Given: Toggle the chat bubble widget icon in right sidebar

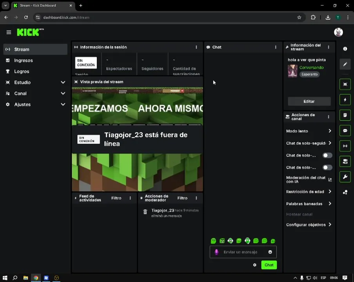Looking at the screenshot, I should coord(345,131).
